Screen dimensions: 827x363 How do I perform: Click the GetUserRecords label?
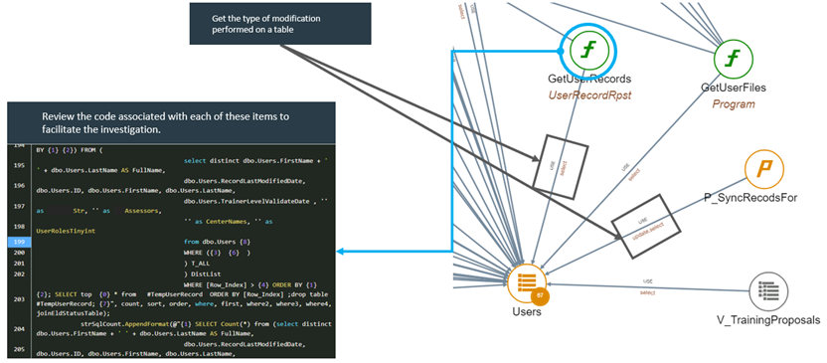click(589, 80)
